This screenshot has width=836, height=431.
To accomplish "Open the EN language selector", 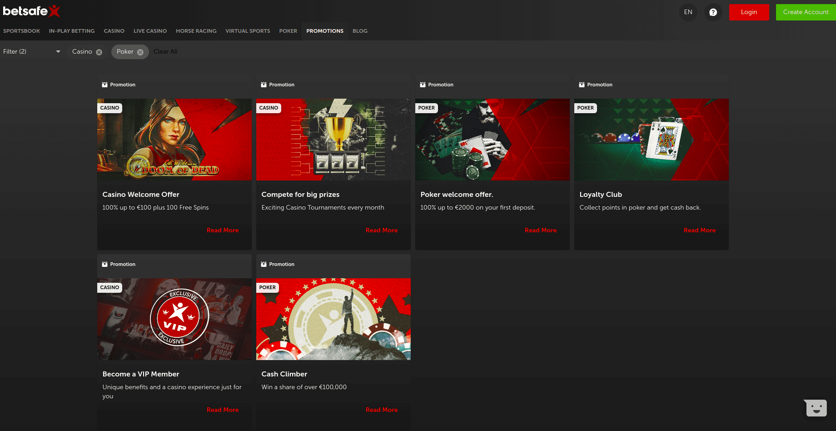I will pyautogui.click(x=688, y=12).
